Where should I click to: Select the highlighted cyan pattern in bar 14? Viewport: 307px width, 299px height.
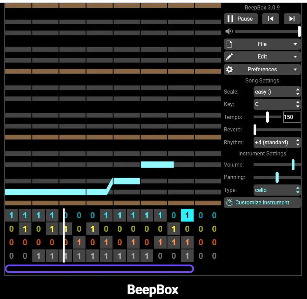pos(187,215)
